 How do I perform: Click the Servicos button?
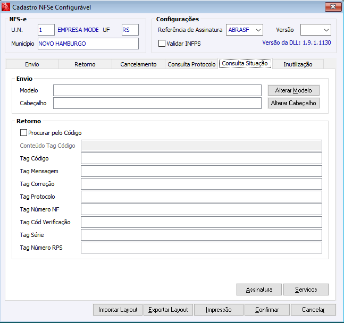tap(306, 290)
